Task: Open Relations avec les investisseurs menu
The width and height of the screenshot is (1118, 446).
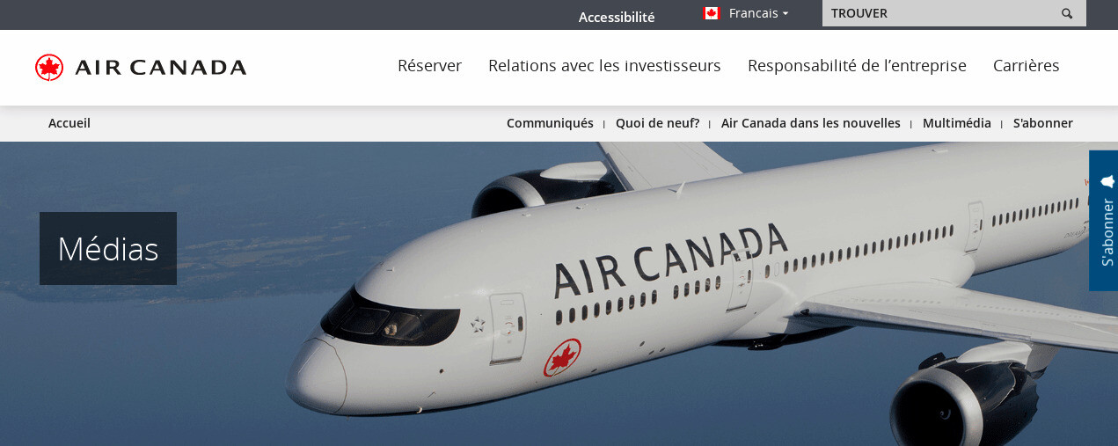Action: coord(604,65)
